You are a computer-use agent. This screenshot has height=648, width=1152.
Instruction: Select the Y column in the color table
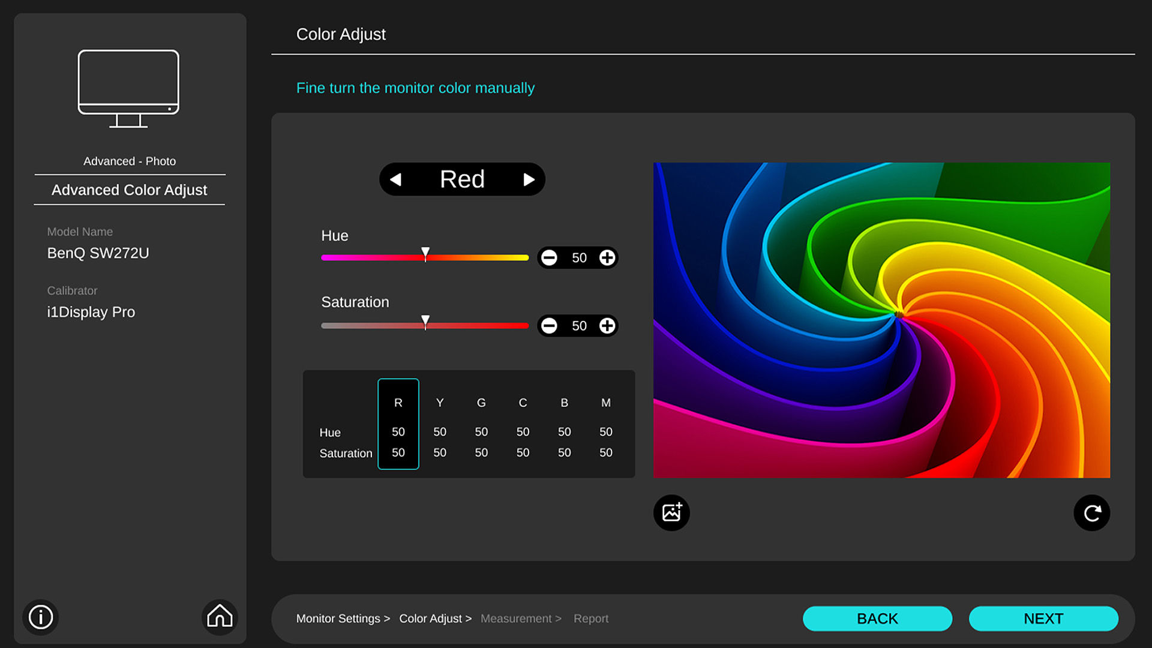click(439, 424)
